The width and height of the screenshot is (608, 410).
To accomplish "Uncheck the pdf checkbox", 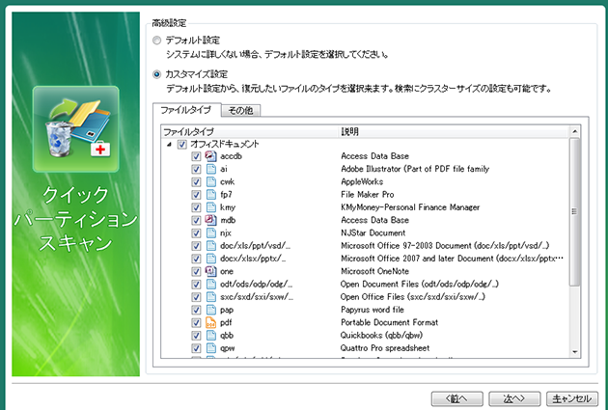I will click(196, 323).
